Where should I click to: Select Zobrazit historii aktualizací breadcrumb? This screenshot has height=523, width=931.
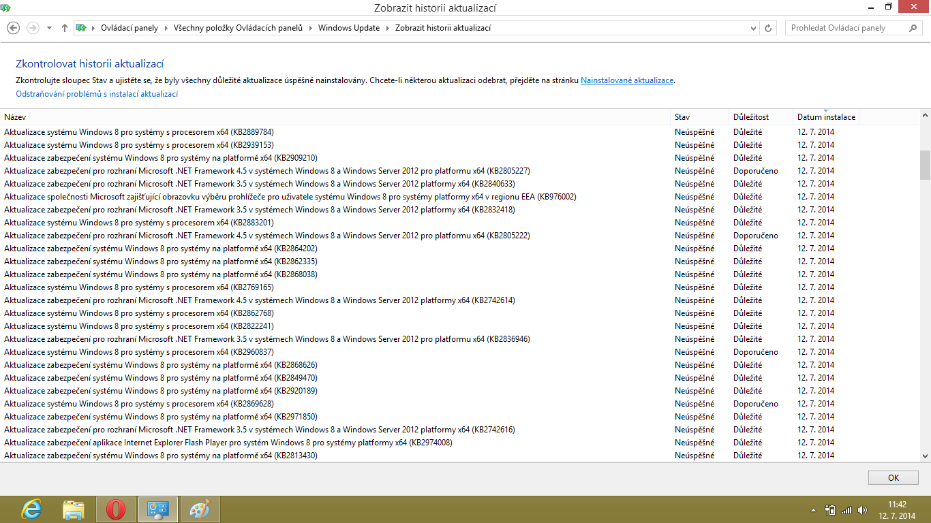pyautogui.click(x=443, y=29)
